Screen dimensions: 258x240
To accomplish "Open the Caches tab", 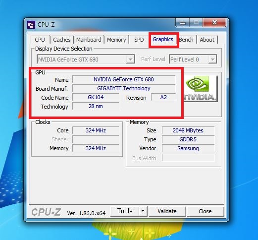I will pos(62,40).
